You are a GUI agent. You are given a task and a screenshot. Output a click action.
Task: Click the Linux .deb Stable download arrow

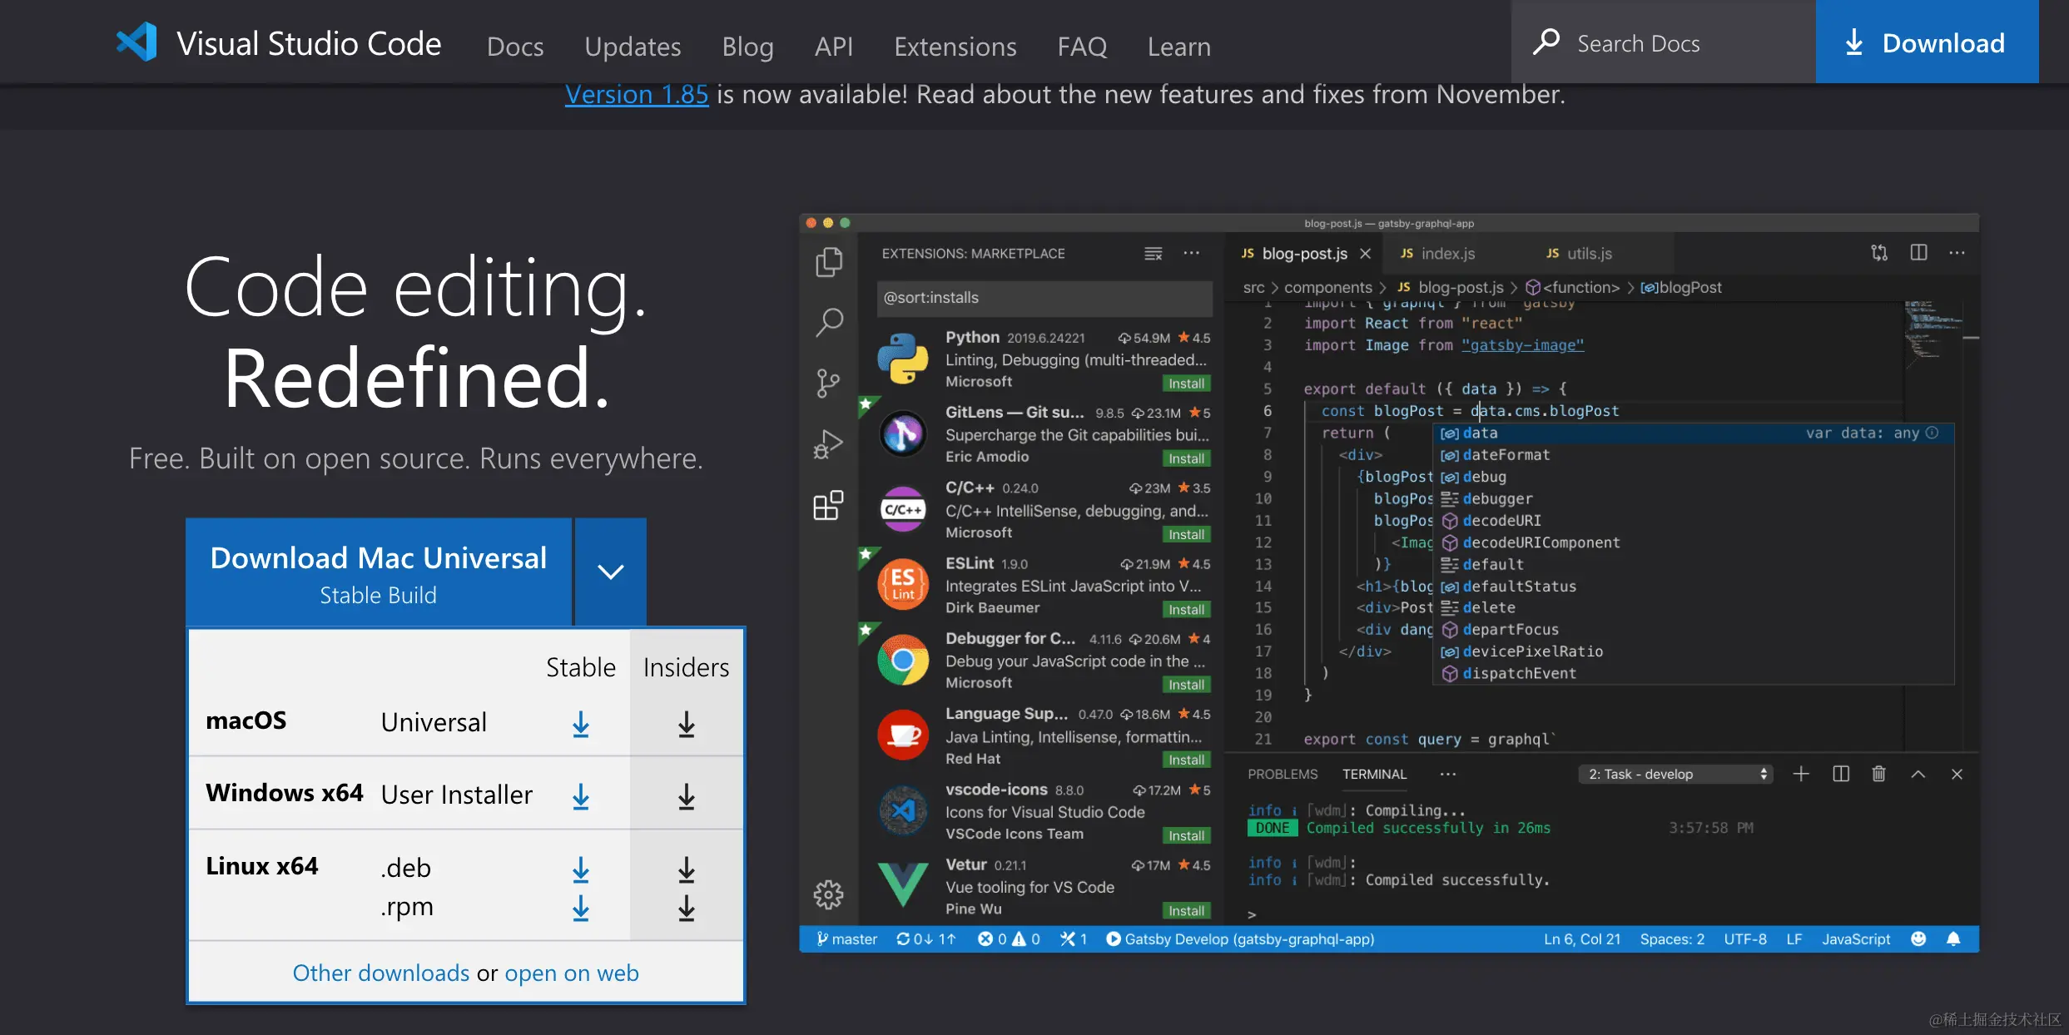click(581, 869)
